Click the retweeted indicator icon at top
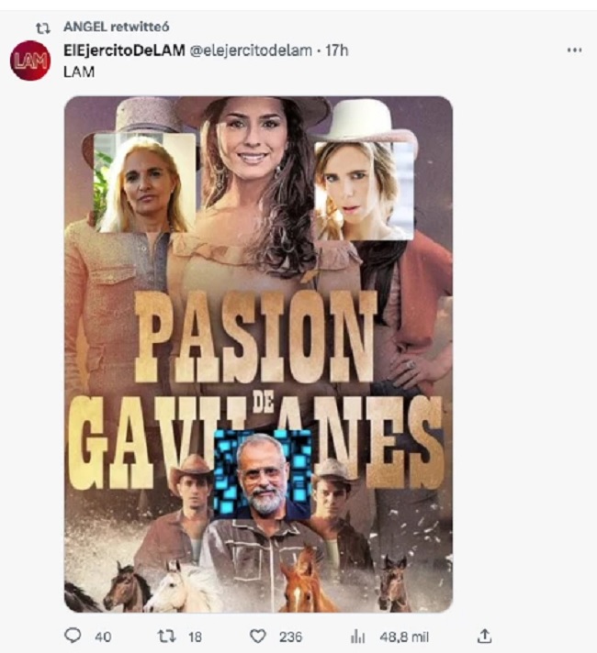The image size is (597, 653). pos(43,28)
